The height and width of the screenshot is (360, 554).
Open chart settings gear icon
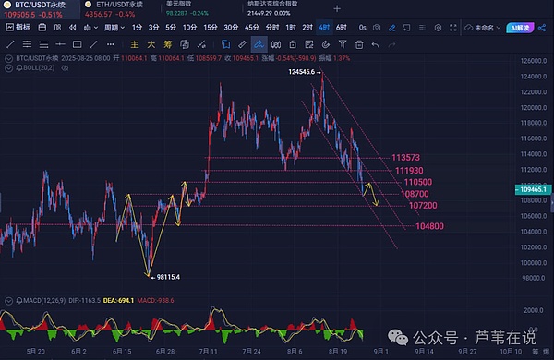point(438,28)
